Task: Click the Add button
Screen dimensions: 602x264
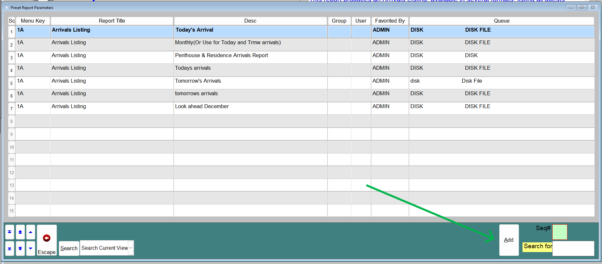Action: pyautogui.click(x=509, y=240)
